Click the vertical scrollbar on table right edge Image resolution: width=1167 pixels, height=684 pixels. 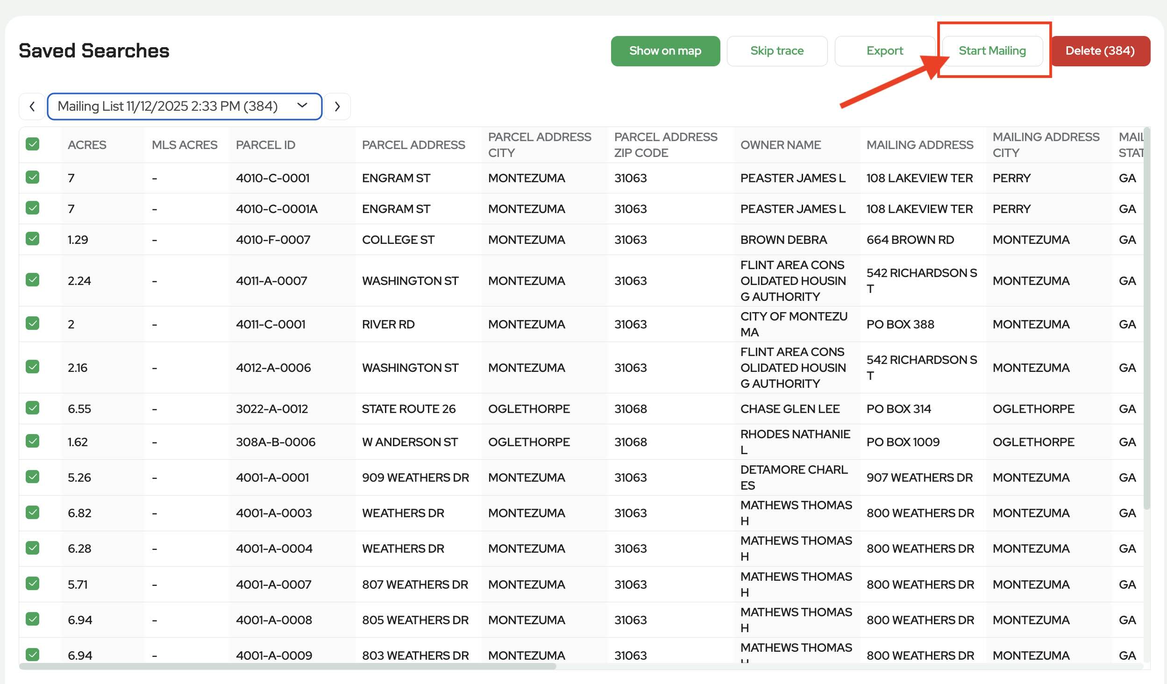click(1146, 318)
